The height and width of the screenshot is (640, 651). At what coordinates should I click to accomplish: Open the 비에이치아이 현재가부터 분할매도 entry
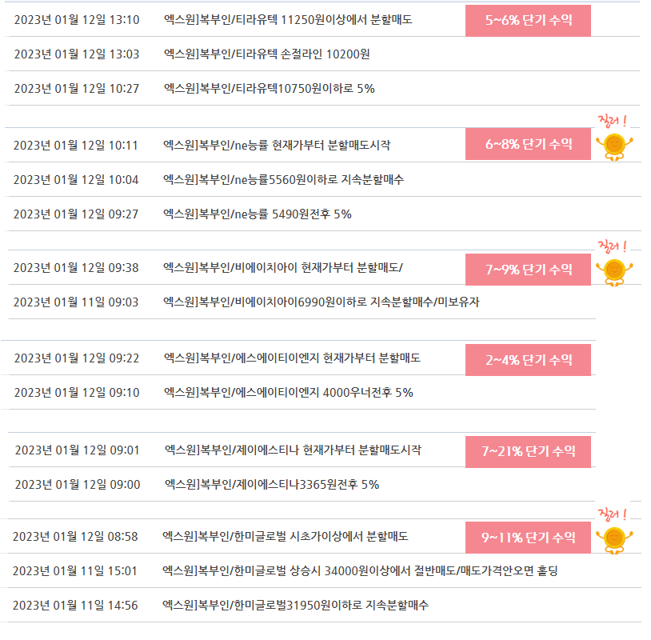point(283,267)
